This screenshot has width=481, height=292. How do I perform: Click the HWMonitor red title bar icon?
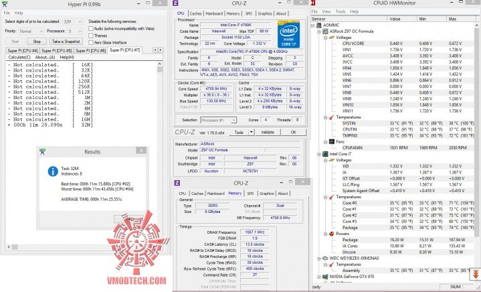(x=313, y=3)
